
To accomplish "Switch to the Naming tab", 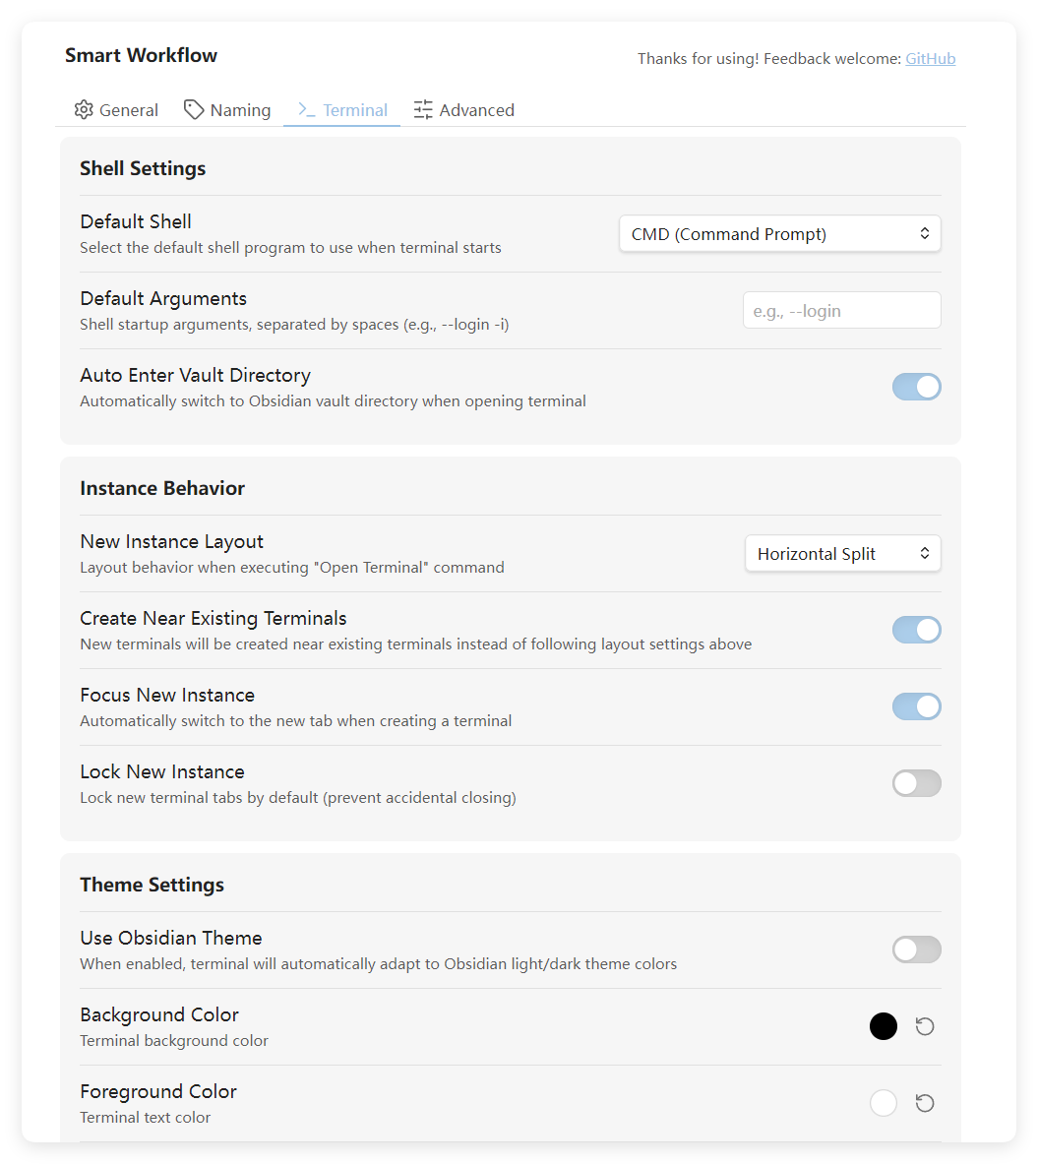I will [240, 110].
